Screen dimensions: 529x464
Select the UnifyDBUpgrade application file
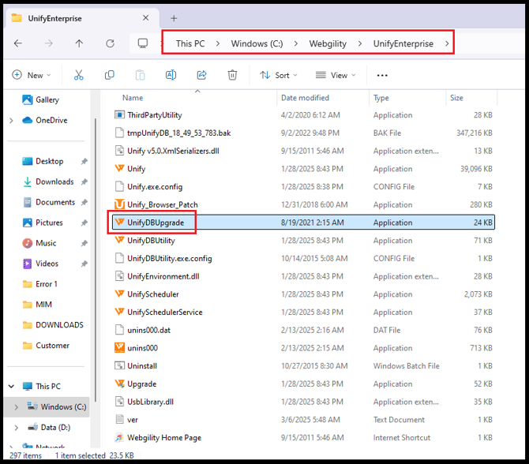(x=156, y=223)
